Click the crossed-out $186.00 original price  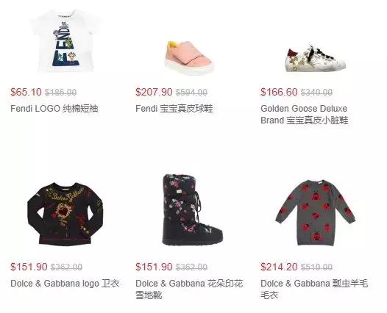(60, 93)
